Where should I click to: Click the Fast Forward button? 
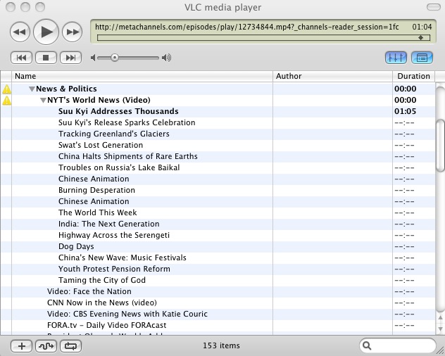72,32
